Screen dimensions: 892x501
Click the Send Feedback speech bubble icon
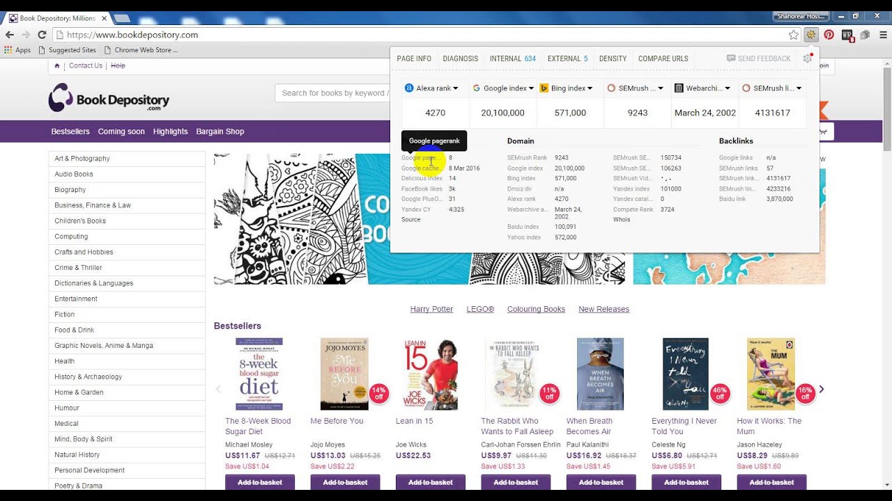point(731,58)
